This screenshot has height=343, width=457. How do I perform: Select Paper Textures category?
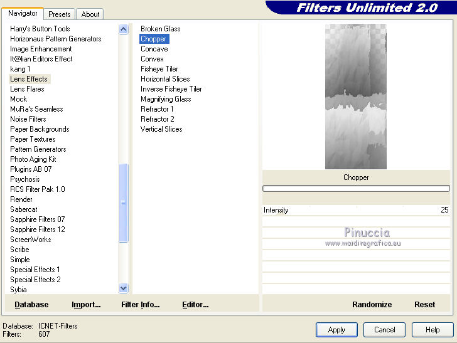(x=33, y=139)
